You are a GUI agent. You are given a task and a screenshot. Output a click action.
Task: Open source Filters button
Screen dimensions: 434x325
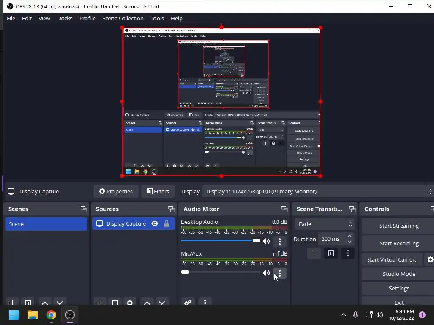click(158, 192)
